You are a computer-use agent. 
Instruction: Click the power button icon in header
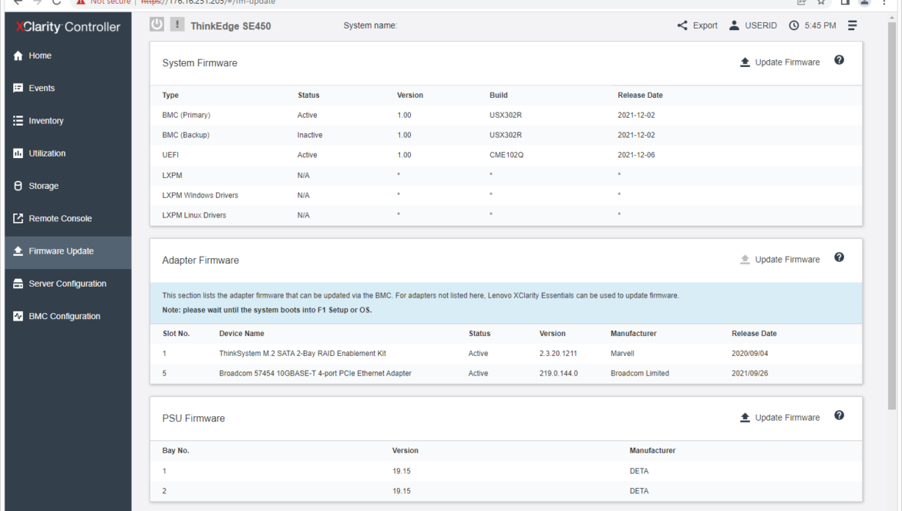click(157, 24)
